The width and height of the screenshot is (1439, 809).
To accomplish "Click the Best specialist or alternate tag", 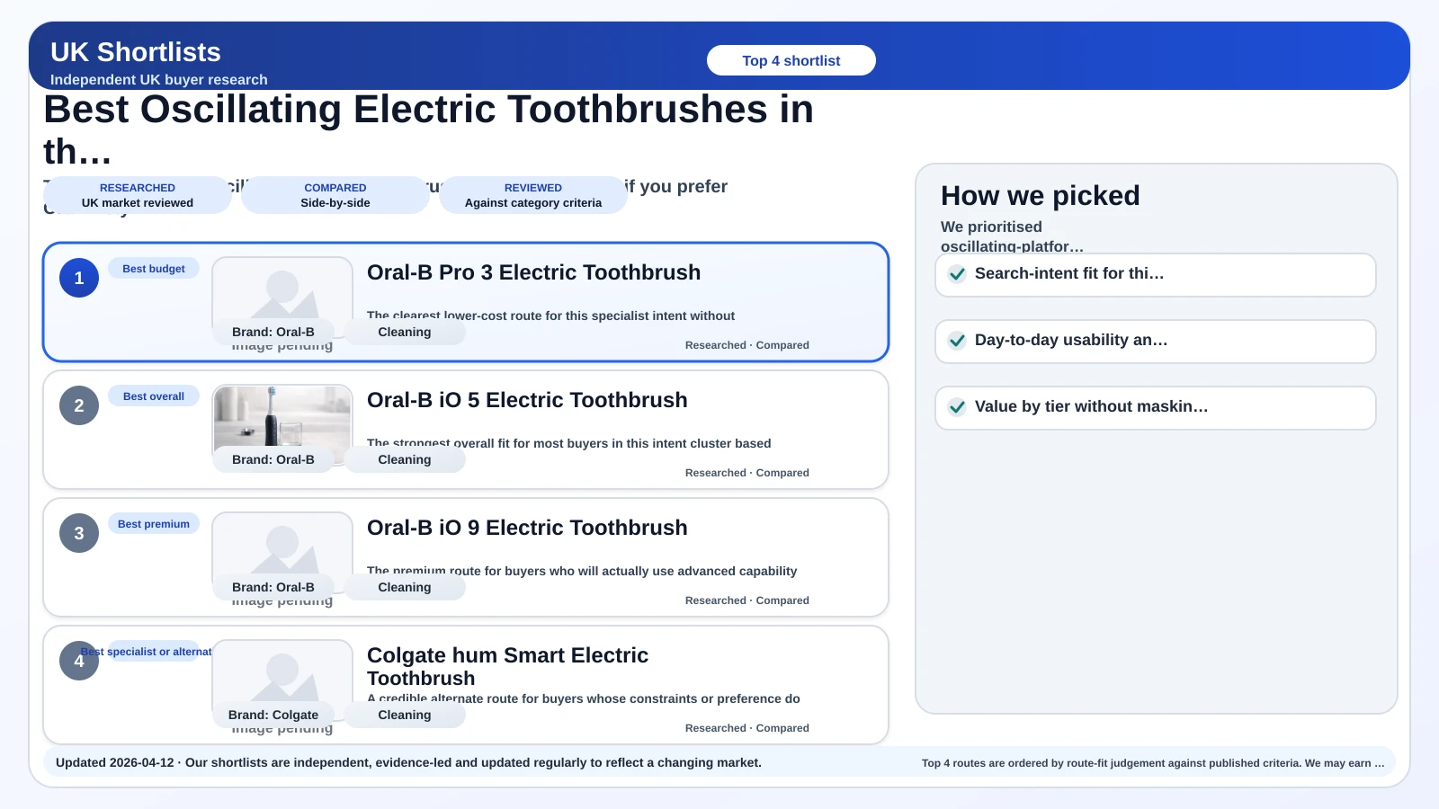I will (154, 651).
